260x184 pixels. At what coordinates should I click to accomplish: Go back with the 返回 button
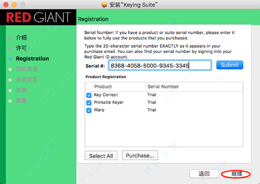tap(204, 174)
